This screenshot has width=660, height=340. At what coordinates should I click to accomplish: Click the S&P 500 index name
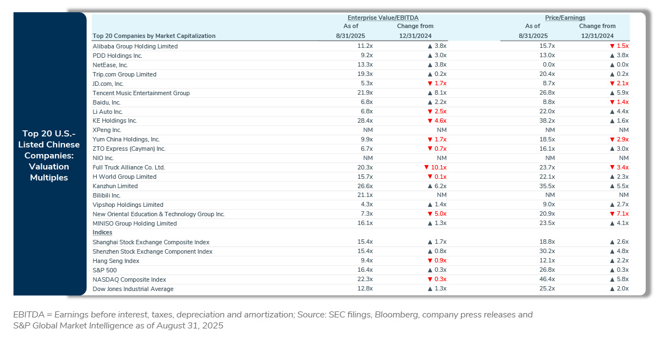[105, 270]
